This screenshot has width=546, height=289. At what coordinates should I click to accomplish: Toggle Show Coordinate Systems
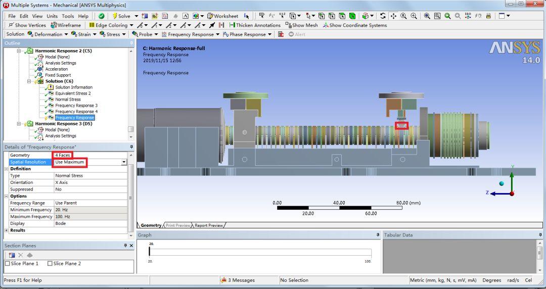(354, 25)
